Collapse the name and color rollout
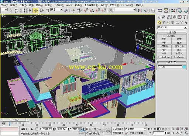The image size is (189, 136). [172, 62]
